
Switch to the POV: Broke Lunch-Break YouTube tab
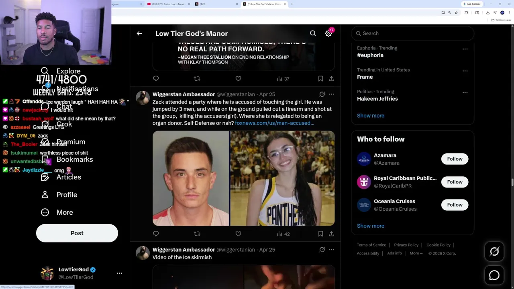169,4
